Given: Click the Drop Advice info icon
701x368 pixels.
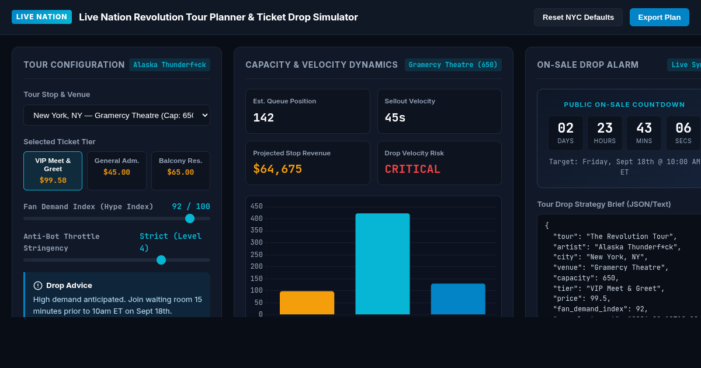Looking at the screenshot, I should point(38,286).
